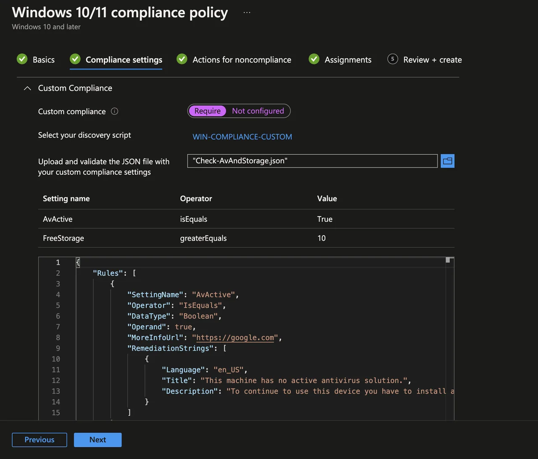Viewport: 538px width, 459px height.
Task: Click the AvActive setting name cell
Action: point(58,219)
